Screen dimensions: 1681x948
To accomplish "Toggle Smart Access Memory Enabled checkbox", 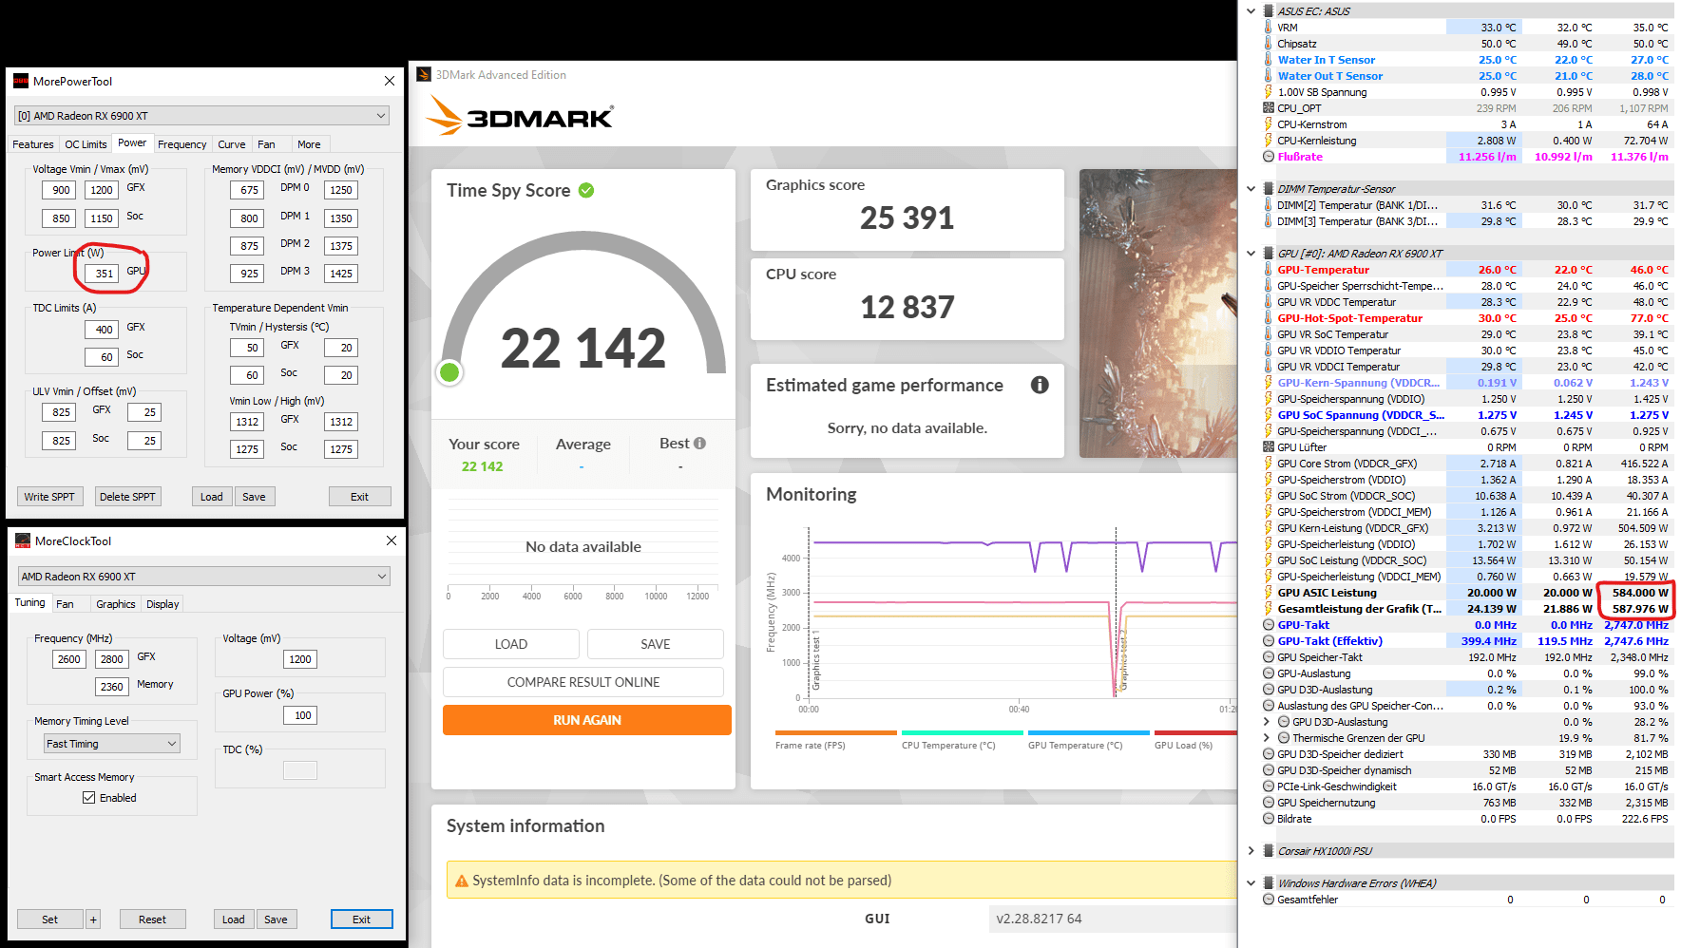I will point(89,798).
